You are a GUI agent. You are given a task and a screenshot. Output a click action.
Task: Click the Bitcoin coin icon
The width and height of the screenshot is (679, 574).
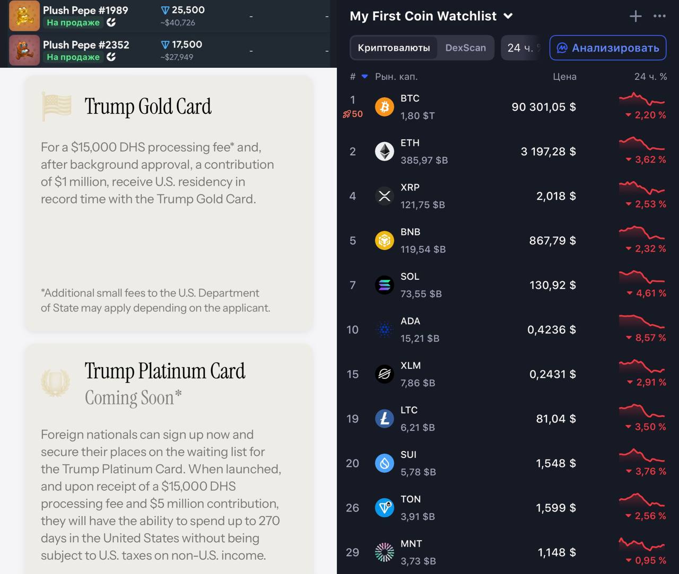pyautogui.click(x=385, y=107)
